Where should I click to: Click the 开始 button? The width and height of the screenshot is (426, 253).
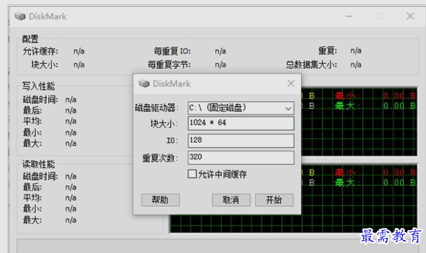coord(274,200)
